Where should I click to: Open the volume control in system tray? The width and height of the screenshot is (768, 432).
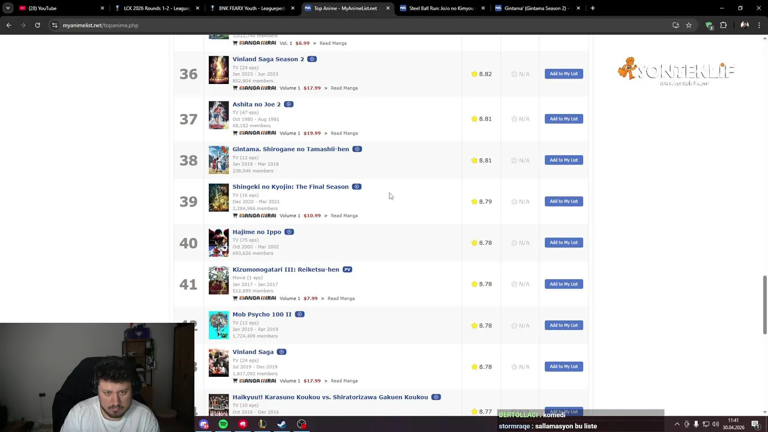715,424
